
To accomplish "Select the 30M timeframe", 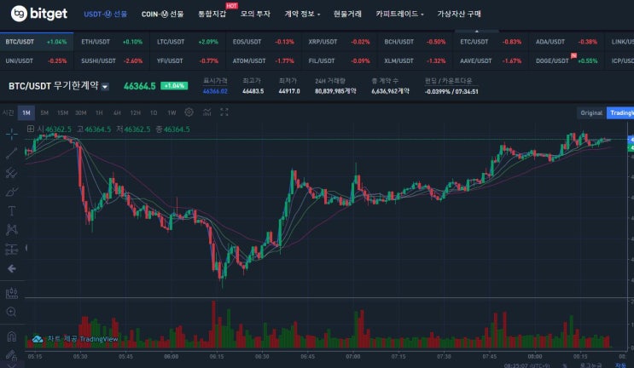I will (x=81, y=112).
